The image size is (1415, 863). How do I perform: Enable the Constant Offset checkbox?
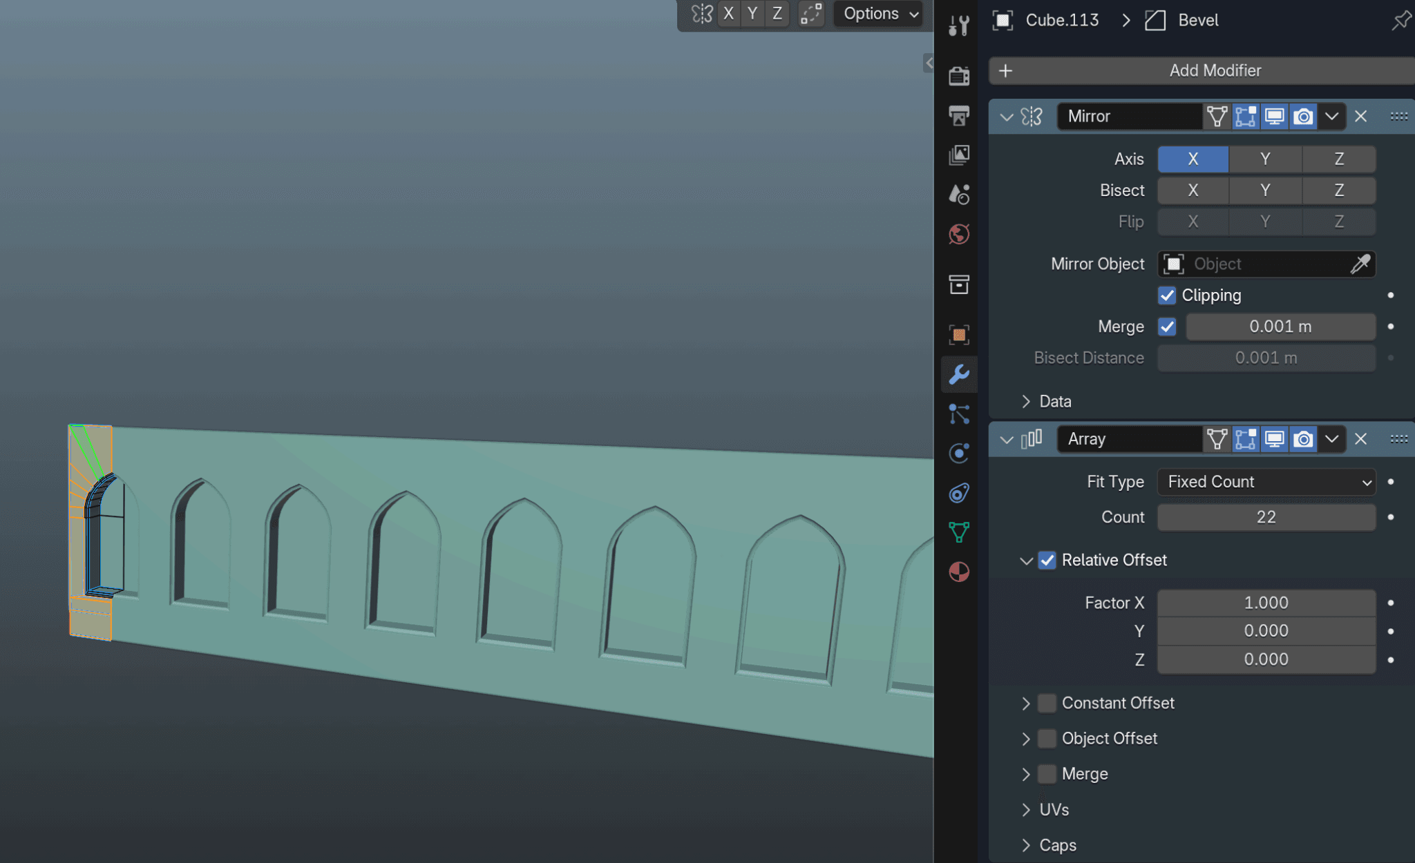(1047, 703)
